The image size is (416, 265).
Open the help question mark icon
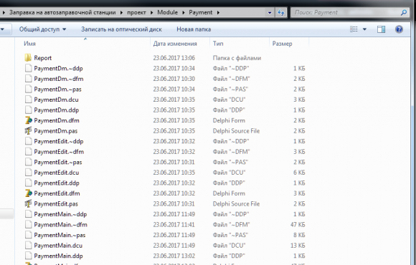point(399,29)
